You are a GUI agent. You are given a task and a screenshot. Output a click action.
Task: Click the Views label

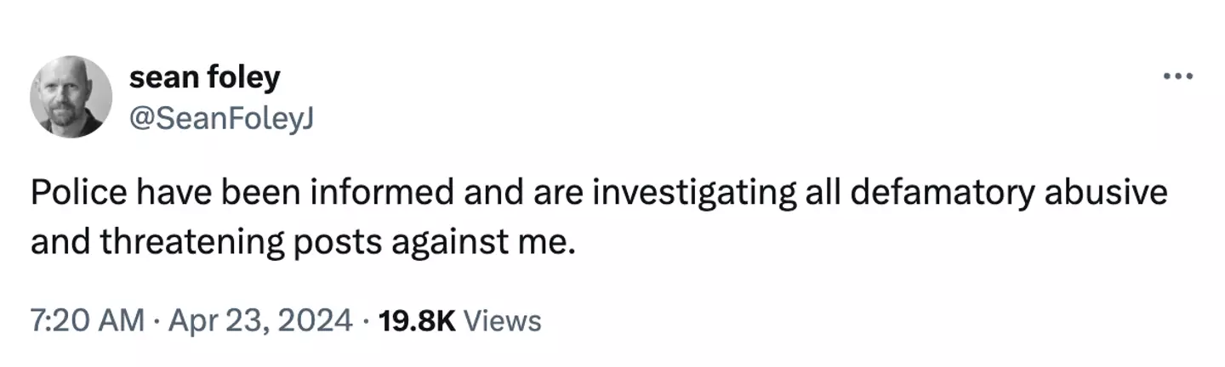pyautogui.click(x=504, y=320)
